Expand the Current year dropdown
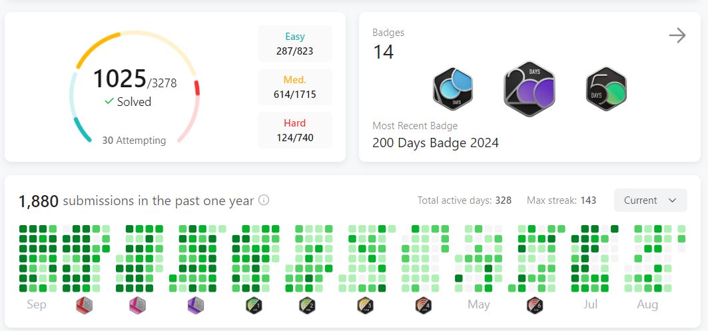The height and width of the screenshot is (331, 708). click(x=650, y=200)
